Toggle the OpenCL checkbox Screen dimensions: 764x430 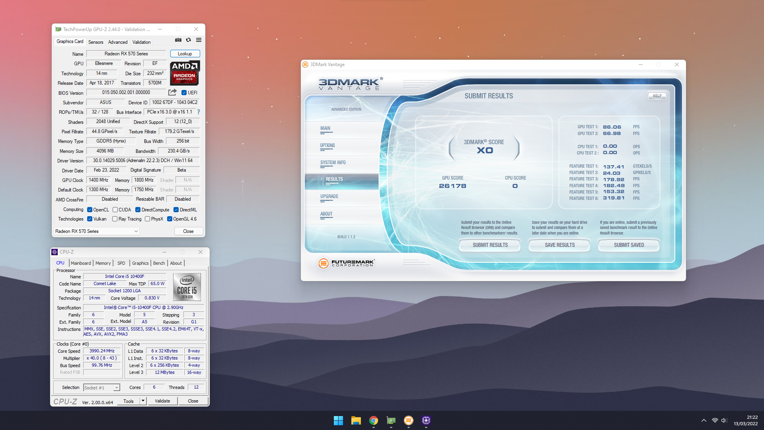coord(90,210)
